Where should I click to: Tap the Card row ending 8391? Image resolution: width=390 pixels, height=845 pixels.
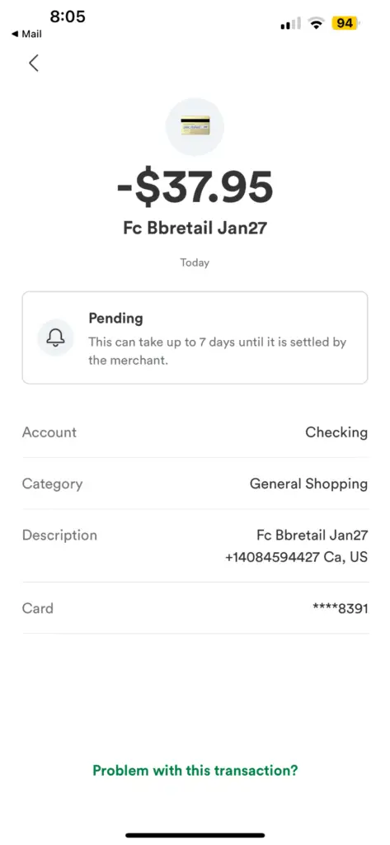tap(195, 608)
